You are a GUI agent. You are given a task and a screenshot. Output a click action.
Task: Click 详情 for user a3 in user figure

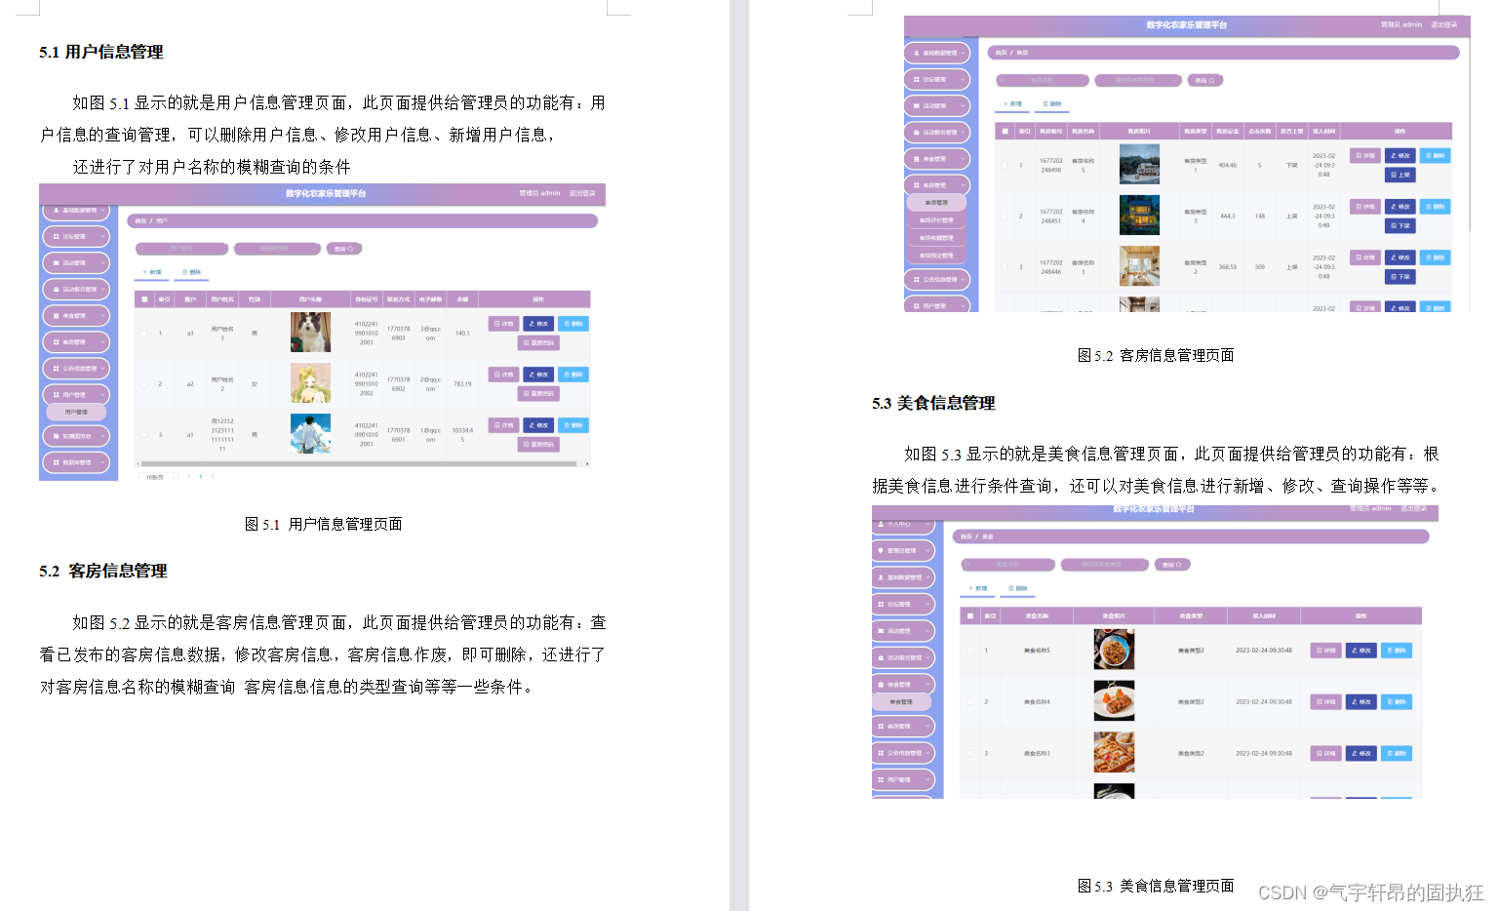click(x=503, y=324)
